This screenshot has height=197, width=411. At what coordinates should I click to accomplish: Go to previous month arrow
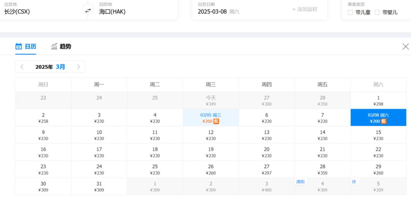(22, 67)
